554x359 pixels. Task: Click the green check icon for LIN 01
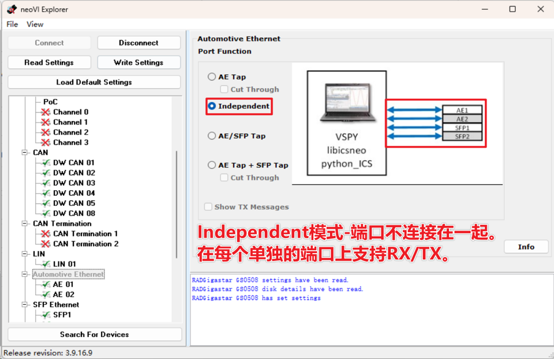46,264
